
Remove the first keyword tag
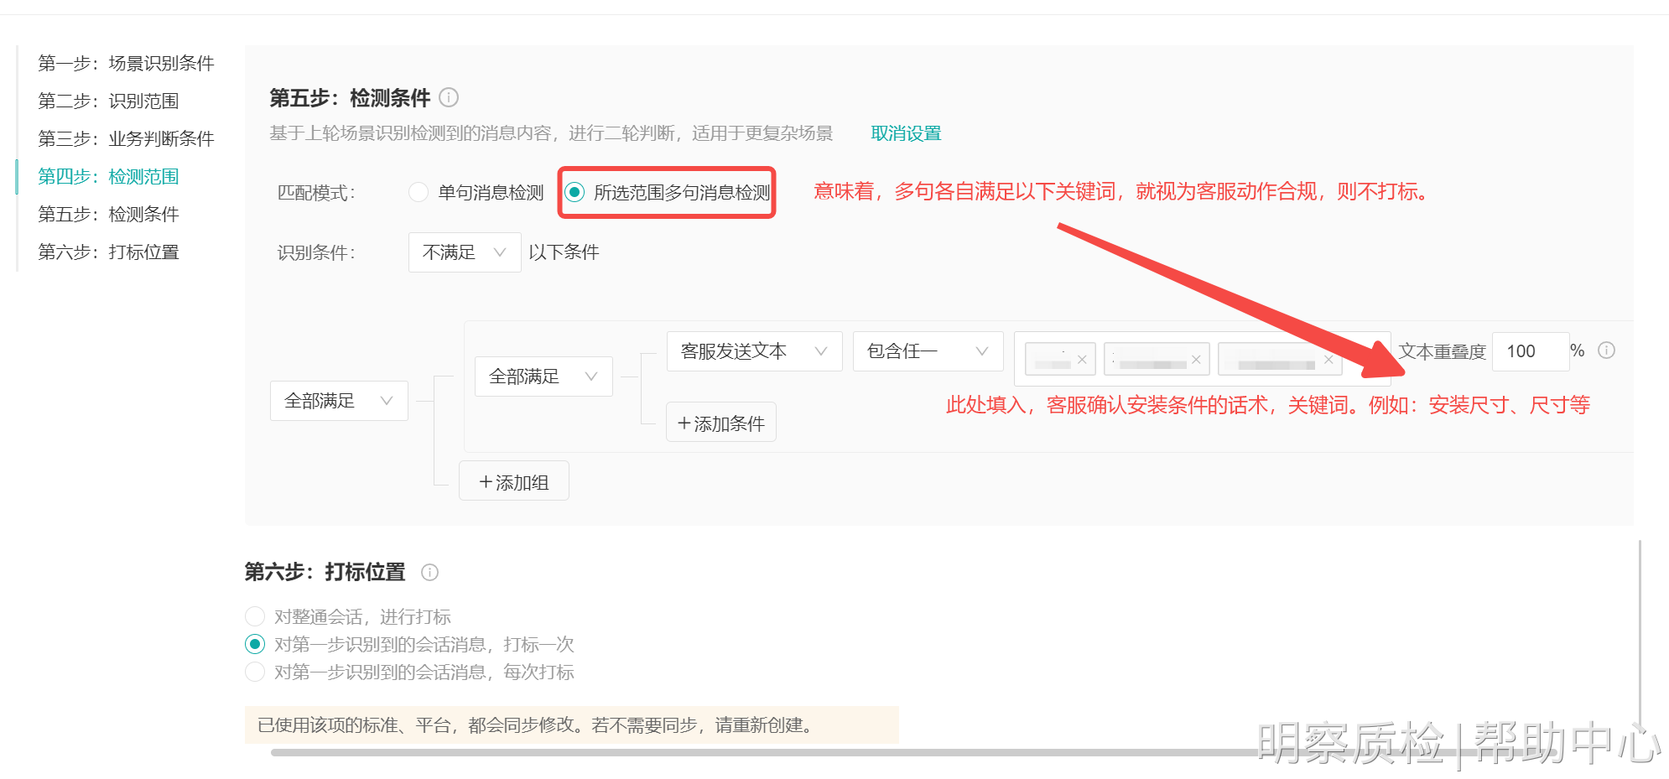pyautogui.click(x=1082, y=360)
